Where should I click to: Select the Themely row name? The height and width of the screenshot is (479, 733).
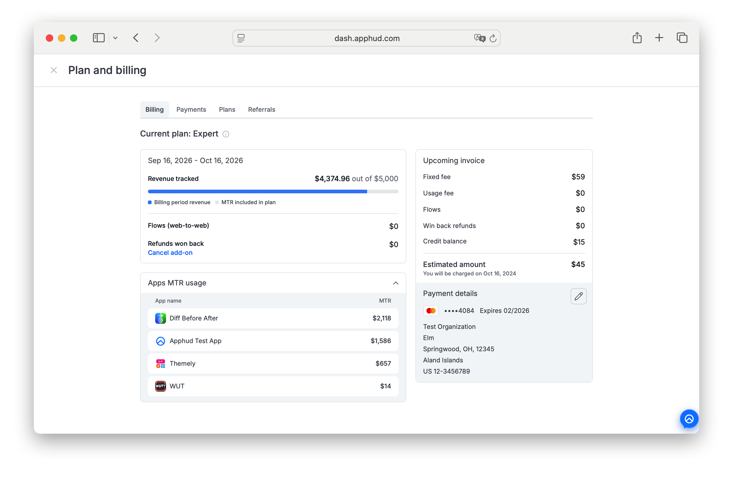tap(182, 364)
